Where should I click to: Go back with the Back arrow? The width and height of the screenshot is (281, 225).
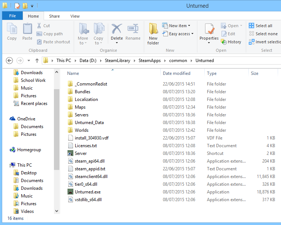coord(9,61)
